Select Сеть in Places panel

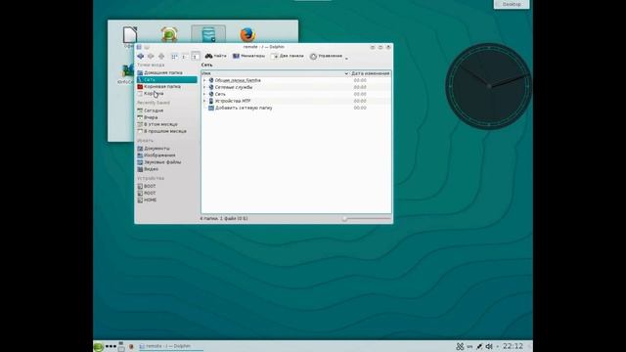(x=167, y=80)
